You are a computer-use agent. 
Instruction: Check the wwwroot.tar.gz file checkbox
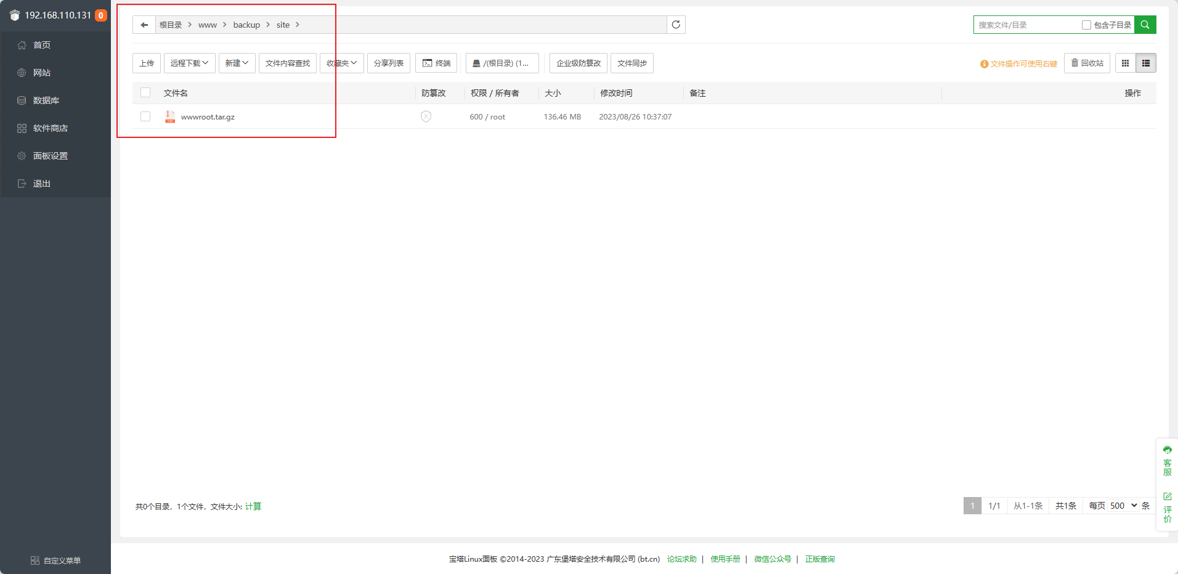145,117
